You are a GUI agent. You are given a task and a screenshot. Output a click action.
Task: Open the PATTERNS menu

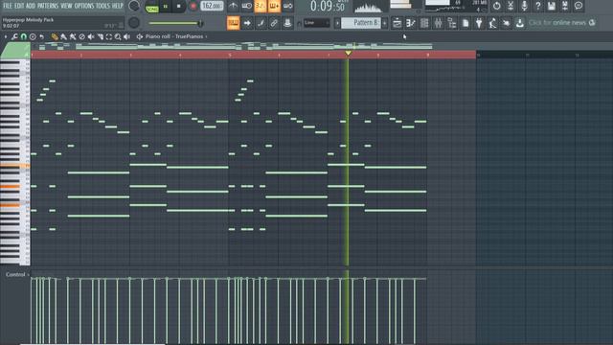pyautogui.click(x=48, y=6)
